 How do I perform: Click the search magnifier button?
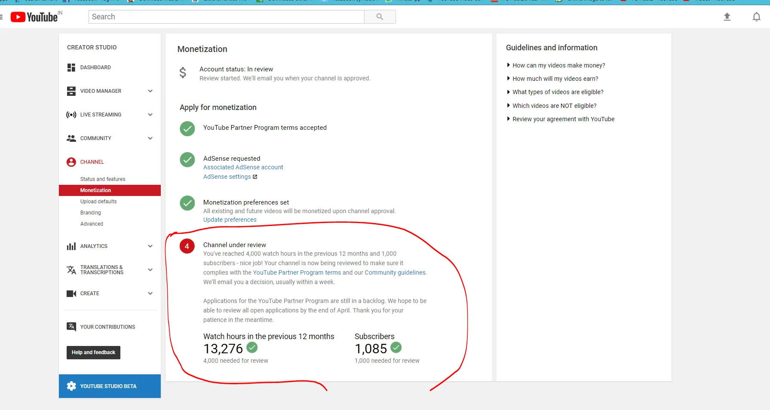380,17
